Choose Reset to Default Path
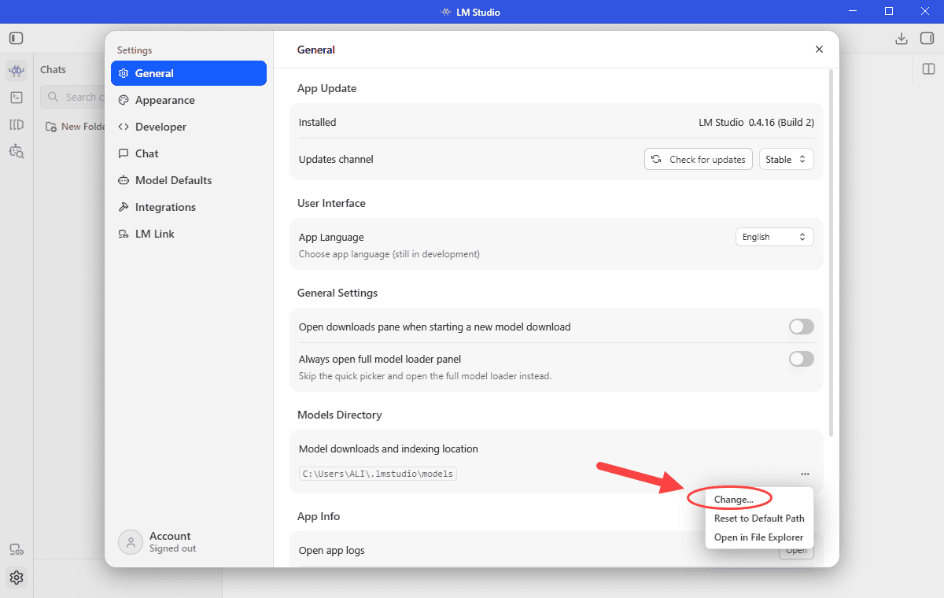This screenshot has height=598, width=944. coord(759,519)
